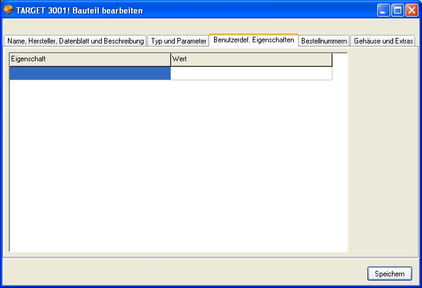
Task: Click the right border of the Wert header
Action: [x=332, y=59]
